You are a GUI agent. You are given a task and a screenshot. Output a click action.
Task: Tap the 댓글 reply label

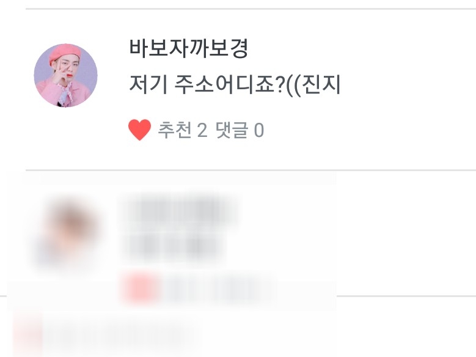(x=232, y=130)
